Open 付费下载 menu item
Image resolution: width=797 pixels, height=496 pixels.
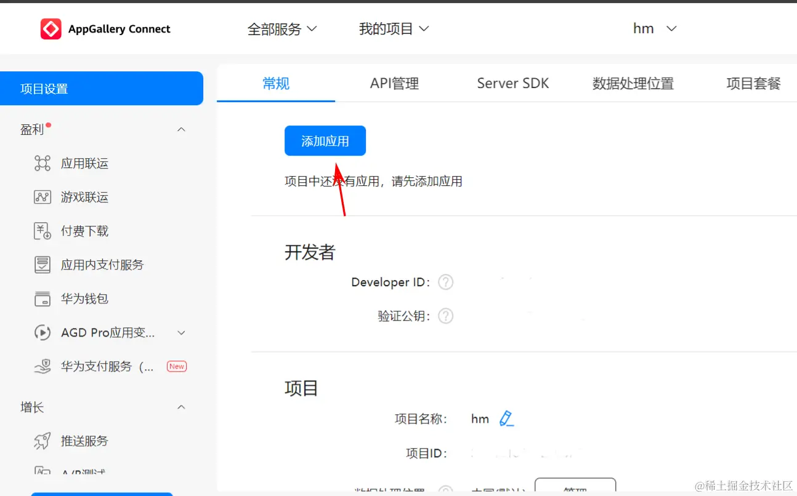[84, 231]
